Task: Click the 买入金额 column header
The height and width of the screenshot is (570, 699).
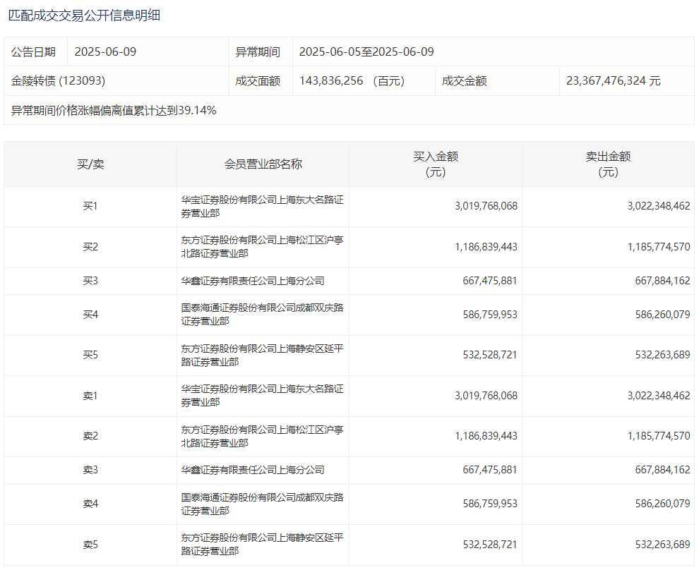Action: (x=436, y=164)
